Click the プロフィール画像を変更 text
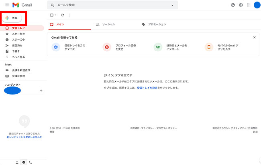 (126, 47)
